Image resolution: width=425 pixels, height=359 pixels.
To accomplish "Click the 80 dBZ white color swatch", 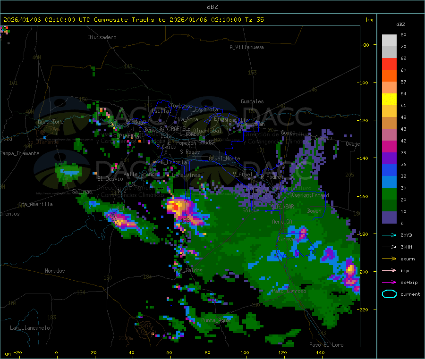I will point(389,41).
